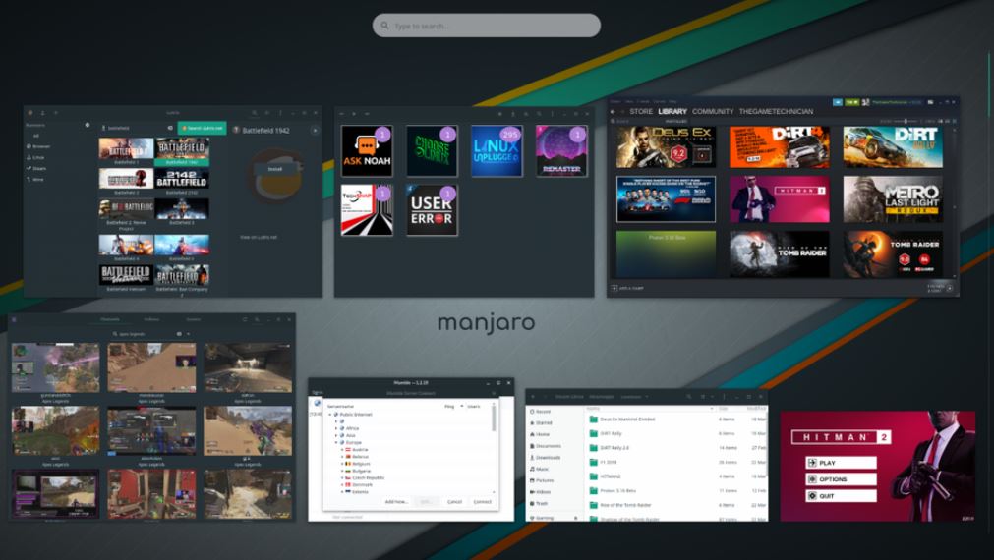The image size is (994, 560).
Task: Expand Denmark servers in Mumble
Action: click(342, 484)
